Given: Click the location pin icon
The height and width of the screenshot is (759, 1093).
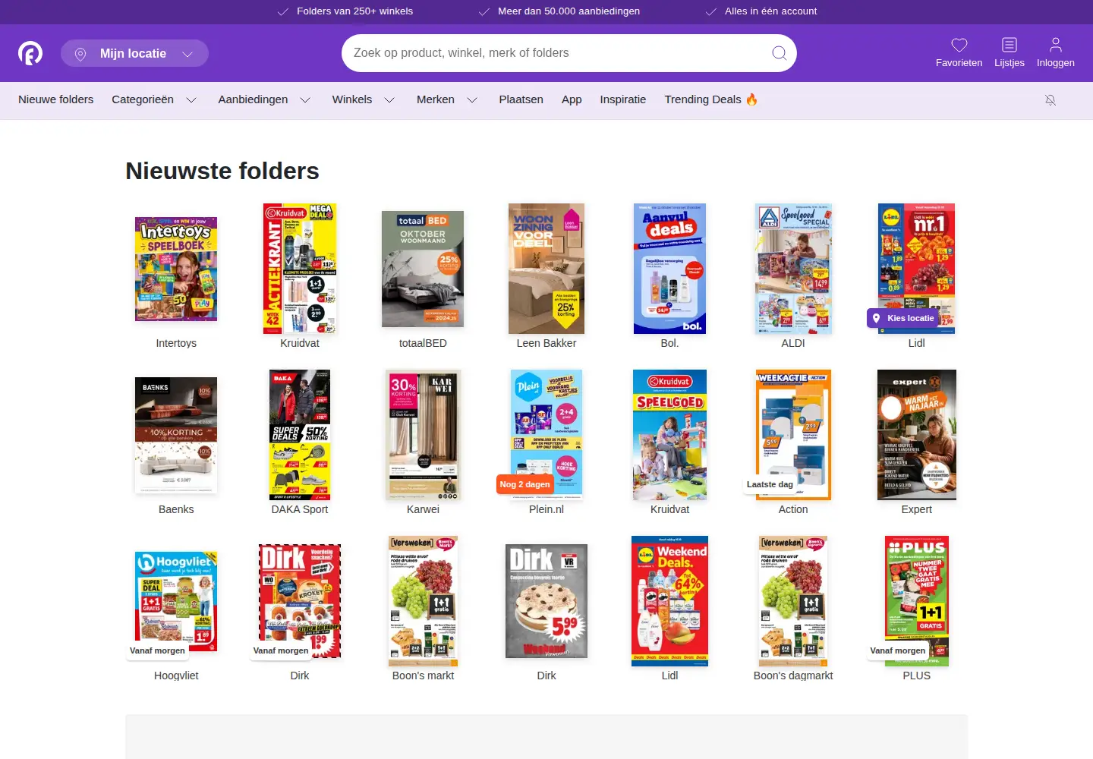Looking at the screenshot, I should tap(80, 54).
